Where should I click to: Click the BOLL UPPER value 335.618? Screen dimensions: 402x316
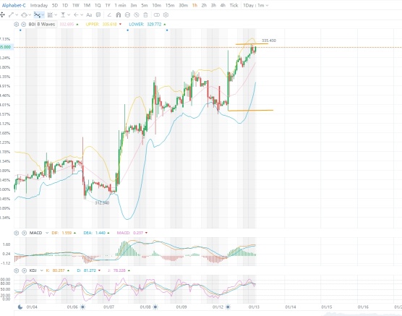pyautogui.click(x=109, y=25)
